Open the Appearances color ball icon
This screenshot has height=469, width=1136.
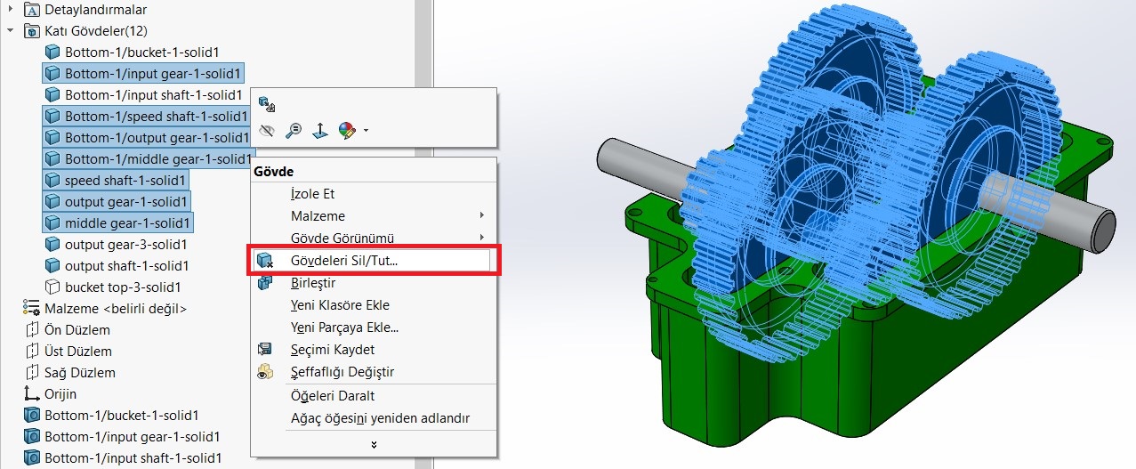coord(347,131)
